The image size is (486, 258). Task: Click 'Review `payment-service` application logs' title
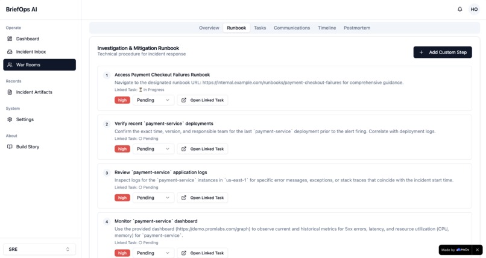(160, 172)
